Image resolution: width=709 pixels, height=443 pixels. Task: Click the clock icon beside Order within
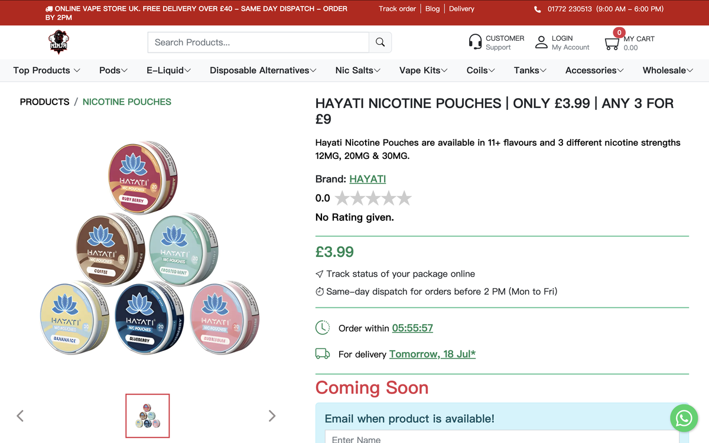322,327
